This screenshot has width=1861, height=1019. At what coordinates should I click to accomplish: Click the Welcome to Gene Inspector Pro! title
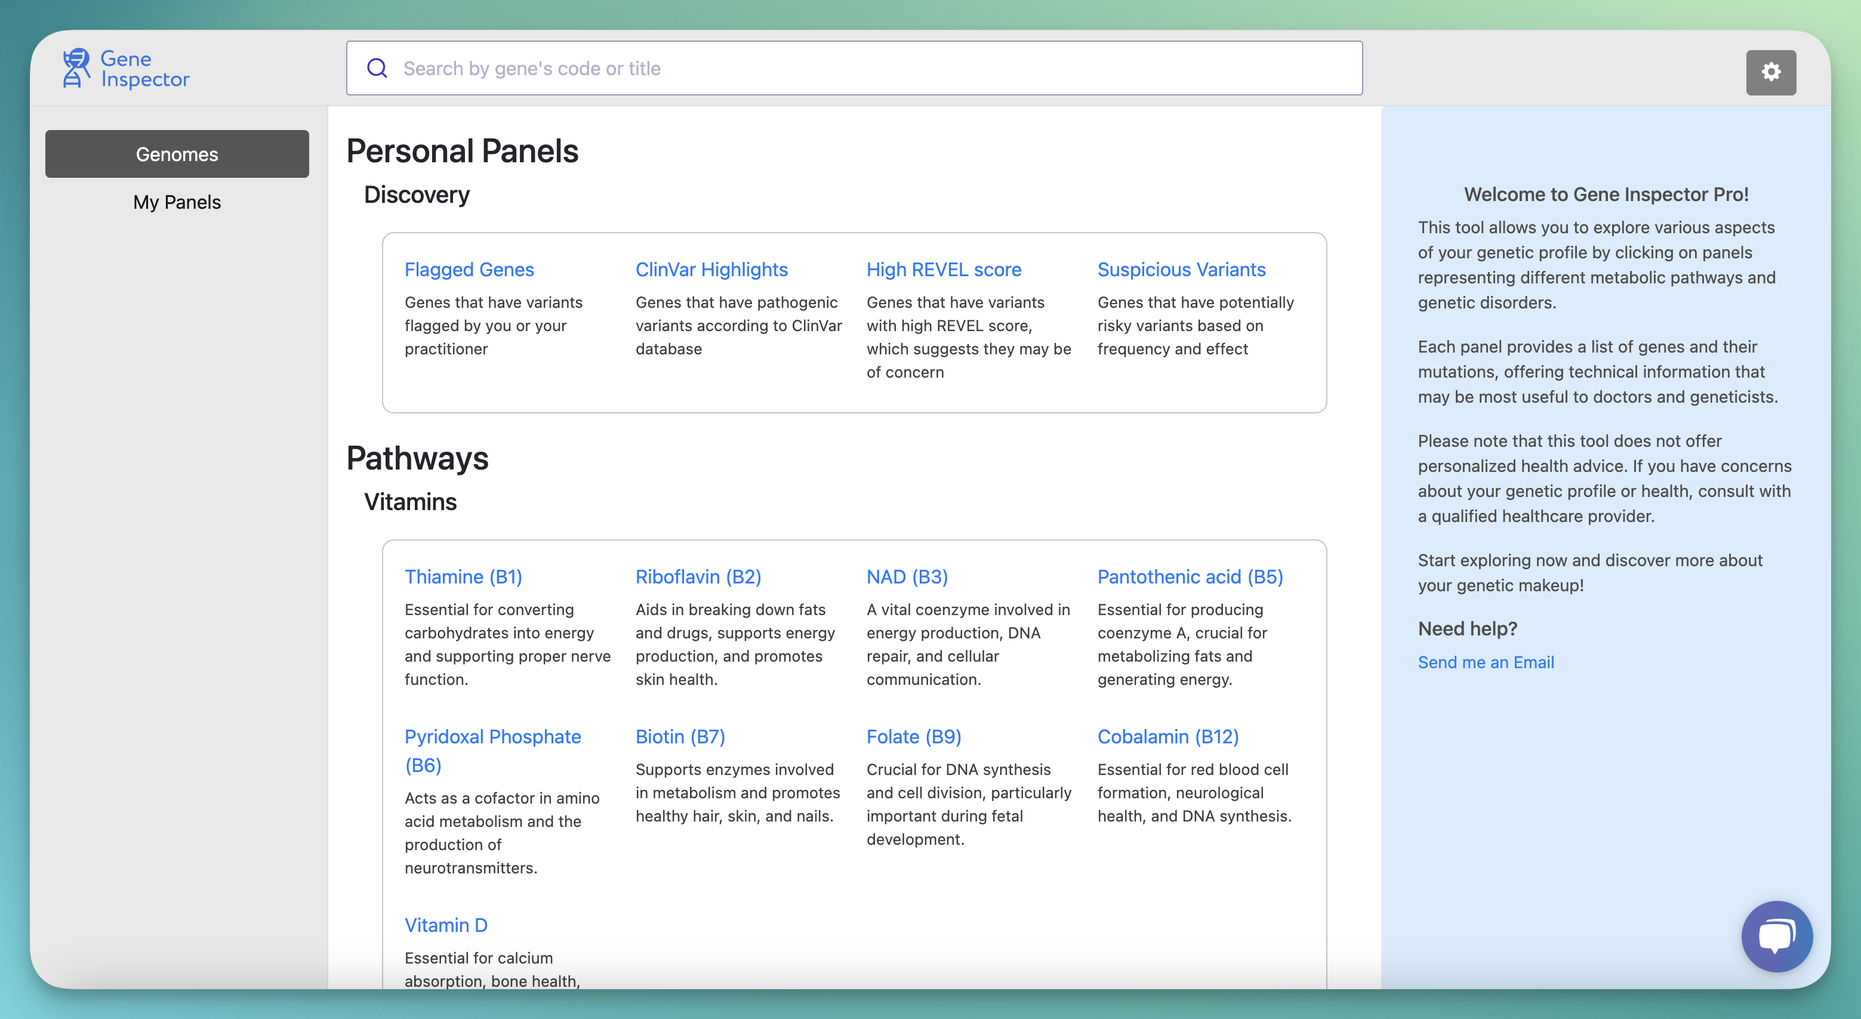click(1606, 194)
